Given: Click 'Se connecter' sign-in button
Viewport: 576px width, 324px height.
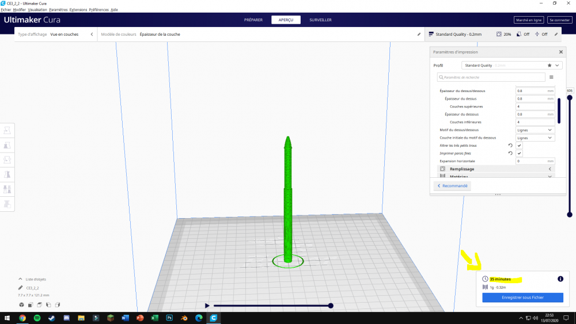Looking at the screenshot, I should [559, 20].
